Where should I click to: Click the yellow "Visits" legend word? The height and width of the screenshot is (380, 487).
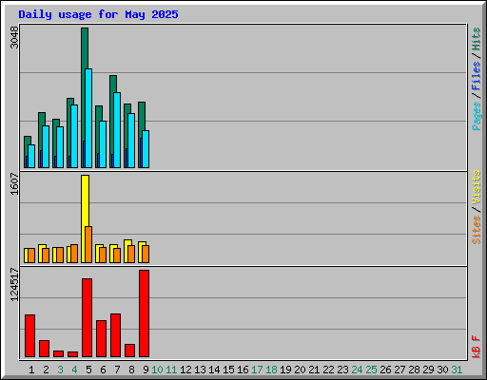(476, 187)
